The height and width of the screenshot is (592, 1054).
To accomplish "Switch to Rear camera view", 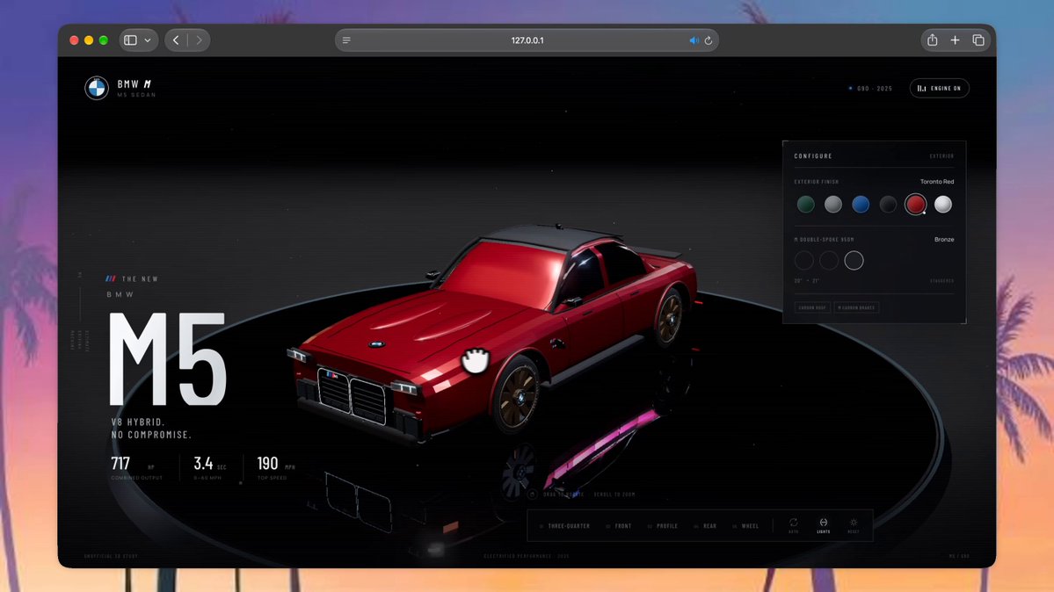I will click(705, 526).
